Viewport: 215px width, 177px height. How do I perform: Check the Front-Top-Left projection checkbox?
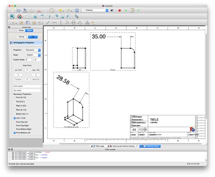point(15,122)
